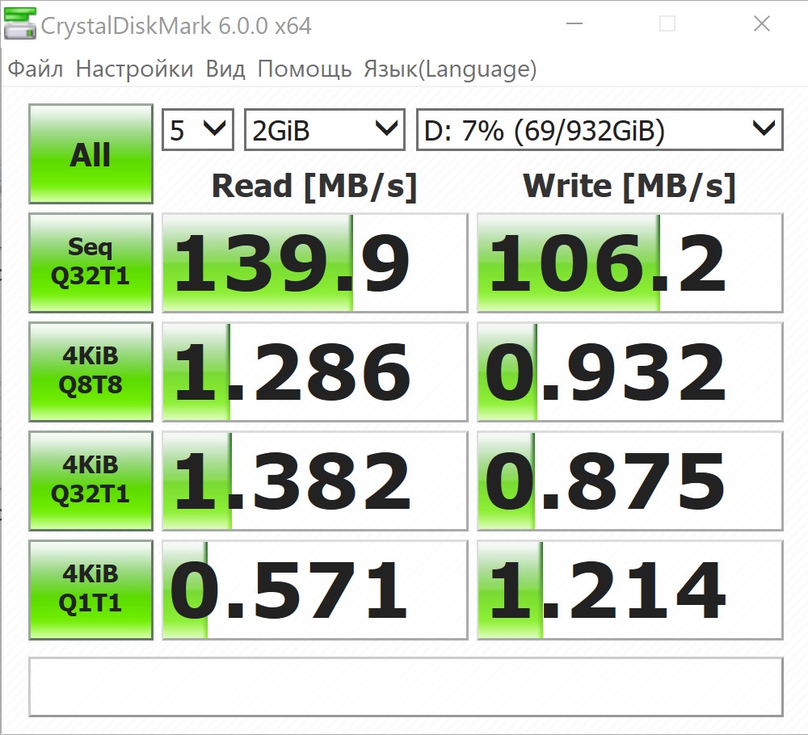Click the 4KiB Q8T8 read value 1.286
The image size is (808, 735).
tap(315, 372)
